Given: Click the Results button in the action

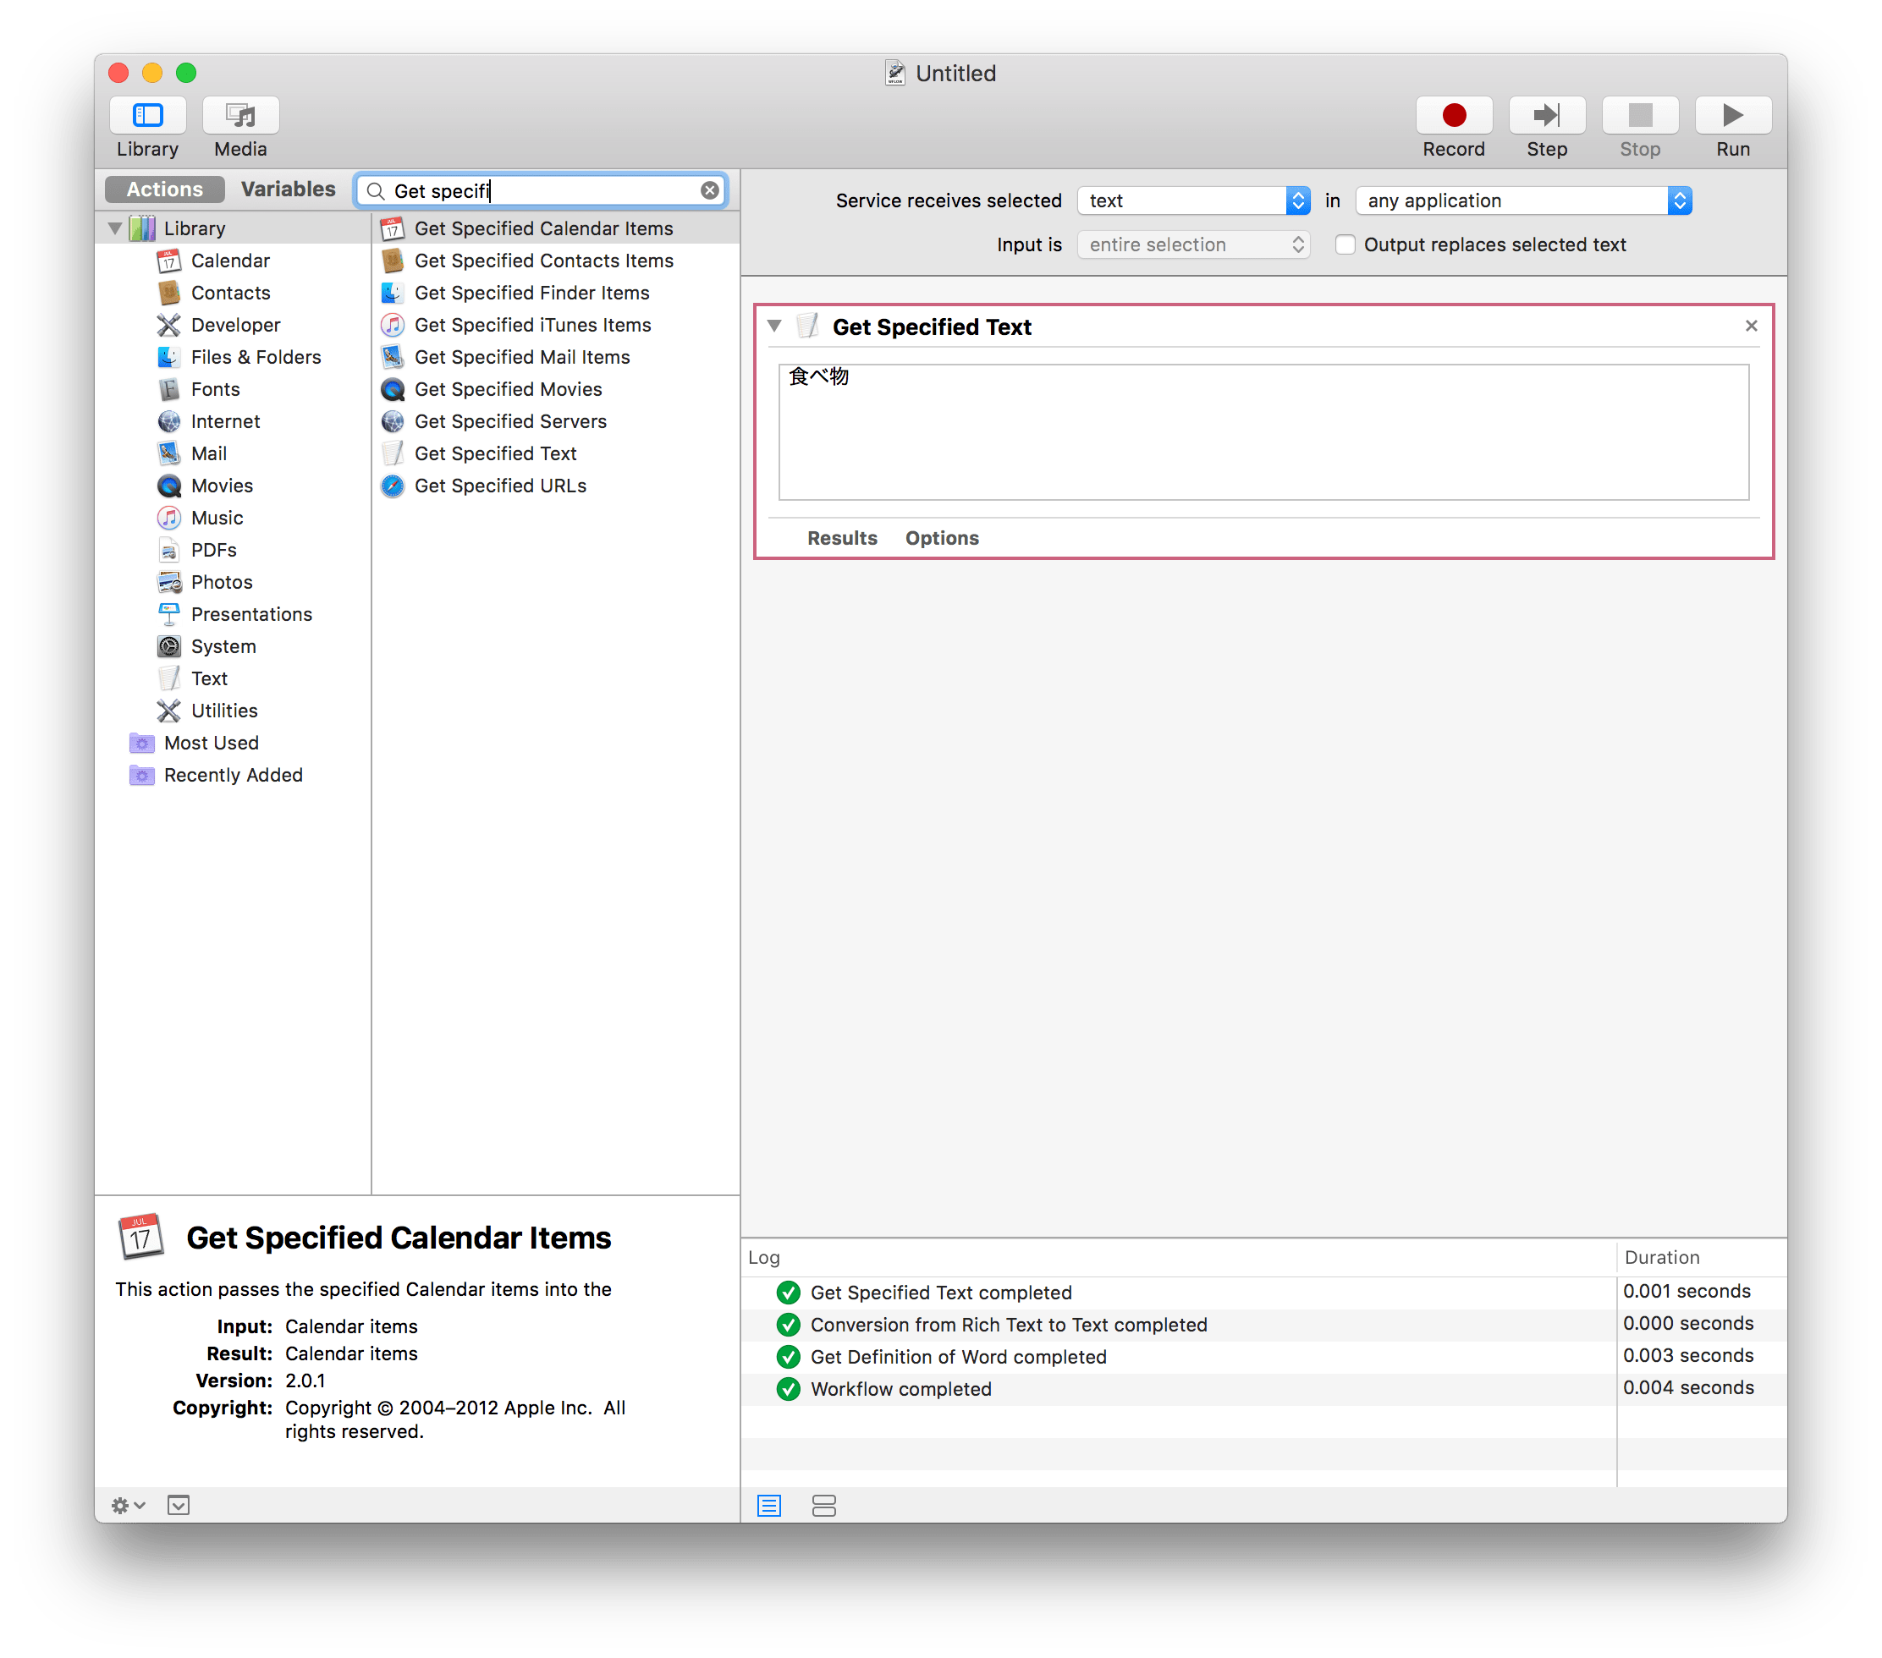Looking at the screenshot, I should pos(841,538).
